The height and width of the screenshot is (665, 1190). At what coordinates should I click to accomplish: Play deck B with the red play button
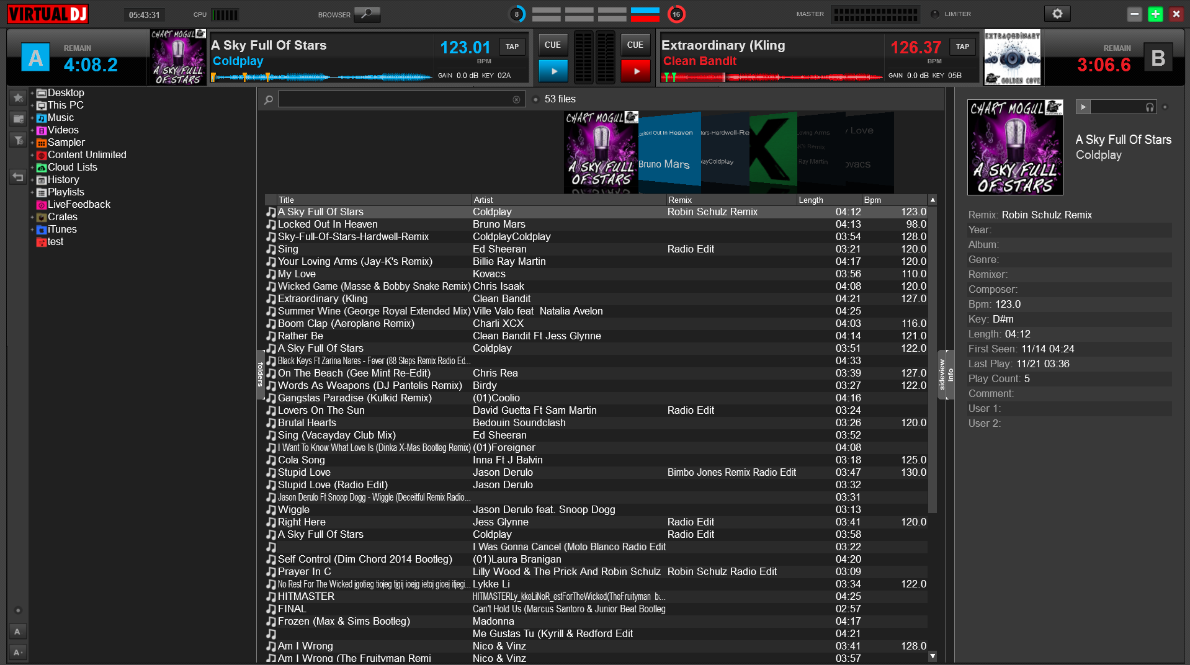click(x=636, y=71)
